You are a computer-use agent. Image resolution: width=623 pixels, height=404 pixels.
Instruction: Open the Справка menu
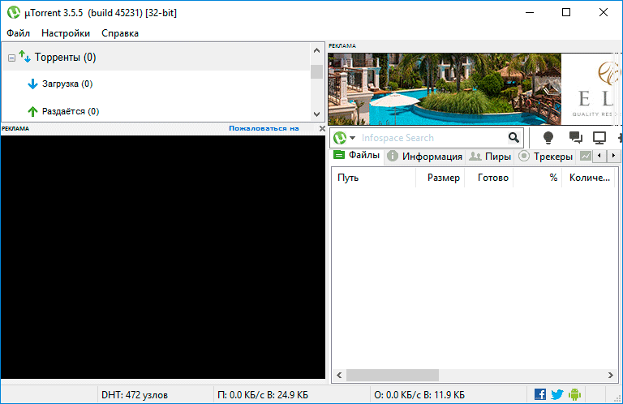[120, 33]
